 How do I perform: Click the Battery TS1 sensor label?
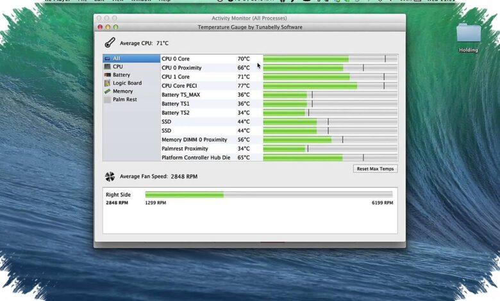point(176,104)
